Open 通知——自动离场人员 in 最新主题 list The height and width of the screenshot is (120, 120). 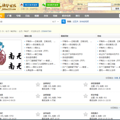pyautogui.click(x=35, y=45)
